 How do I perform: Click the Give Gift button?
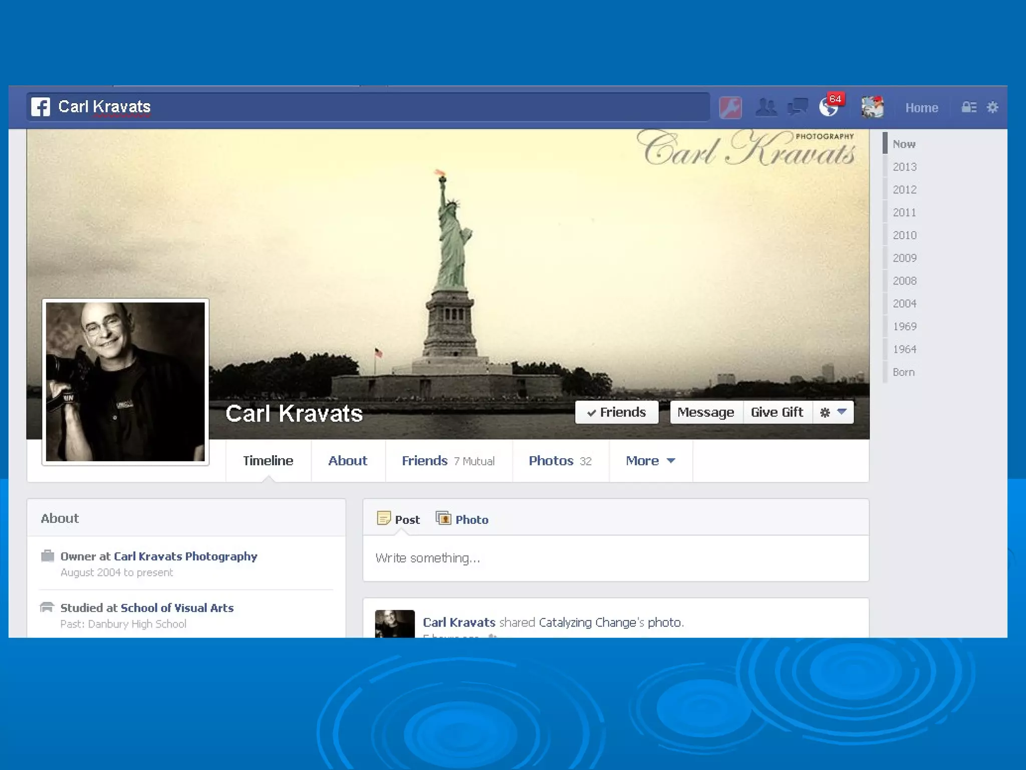point(777,412)
